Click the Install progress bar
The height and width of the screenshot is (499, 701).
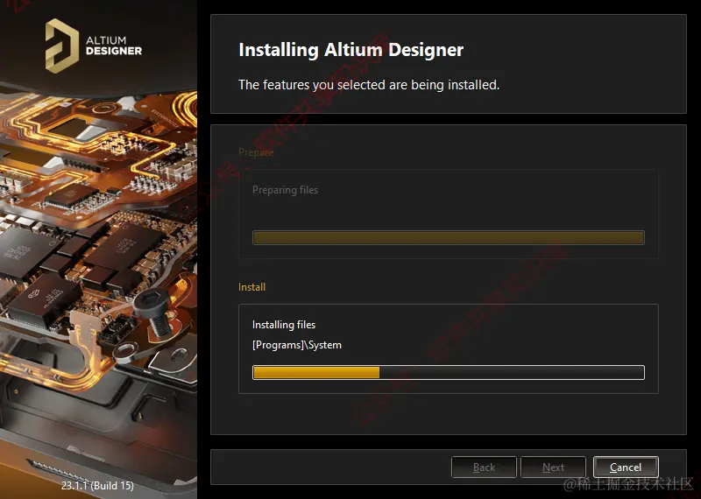pyautogui.click(x=449, y=372)
